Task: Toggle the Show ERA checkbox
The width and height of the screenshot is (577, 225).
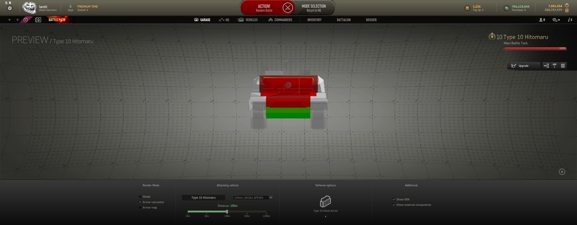Action: pyautogui.click(x=394, y=199)
